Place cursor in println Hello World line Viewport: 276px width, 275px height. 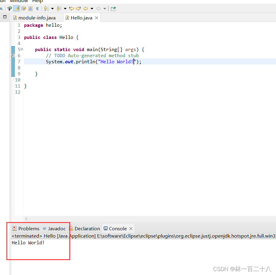click(93, 62)
